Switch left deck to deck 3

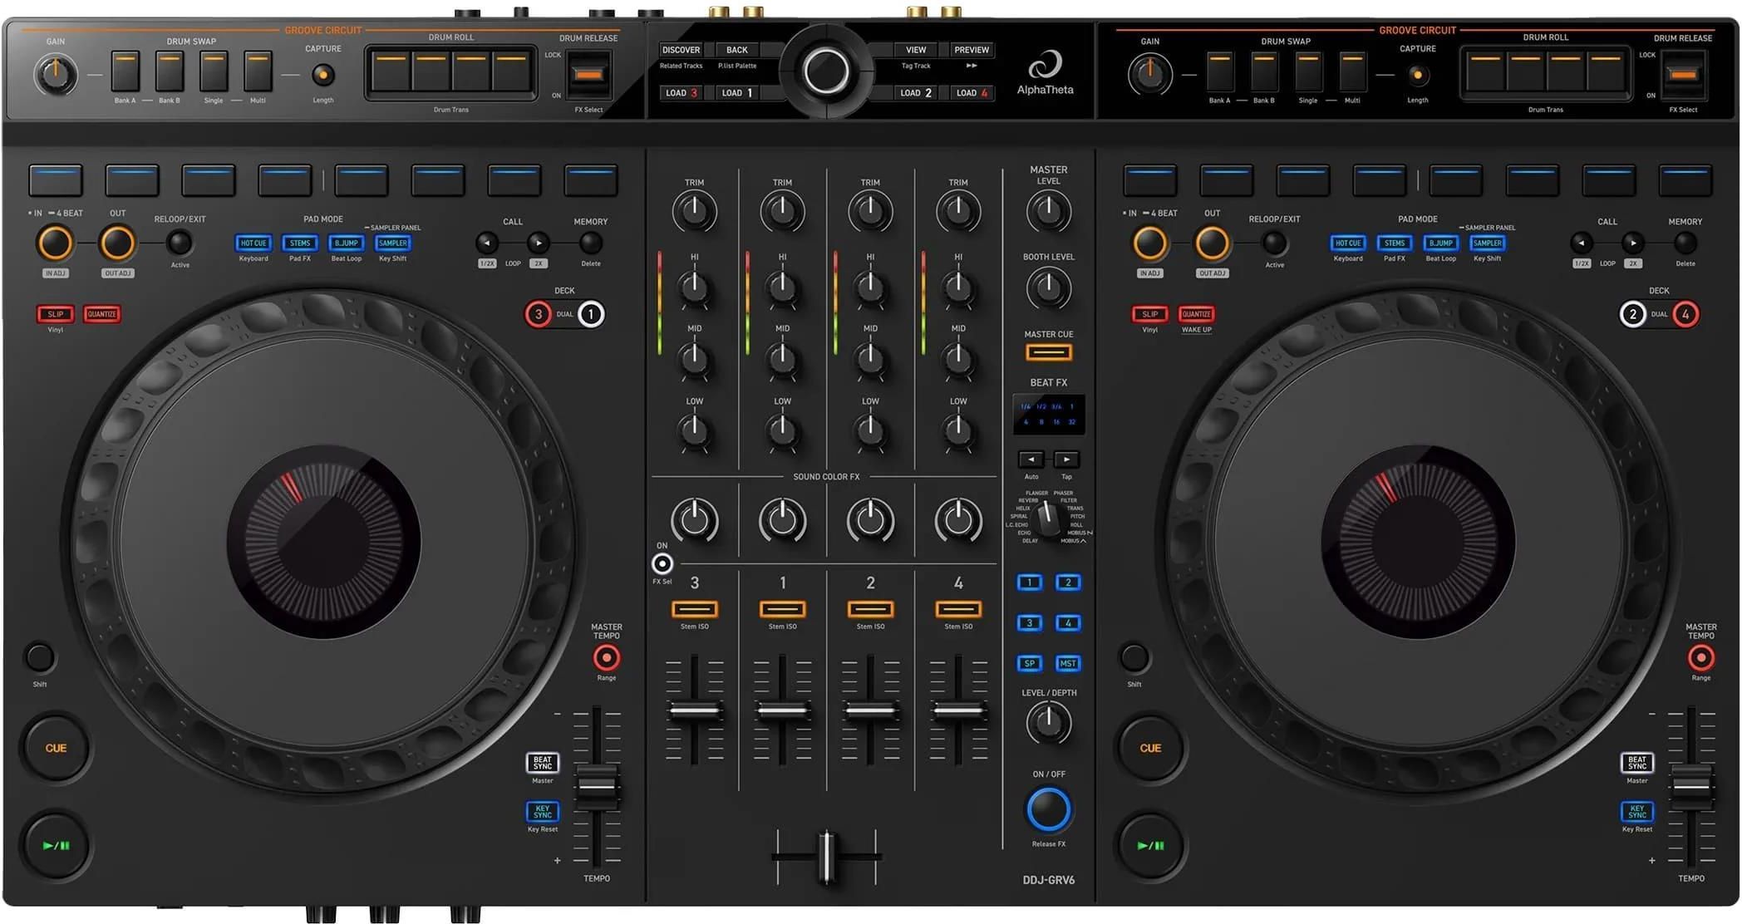point(538,314)
